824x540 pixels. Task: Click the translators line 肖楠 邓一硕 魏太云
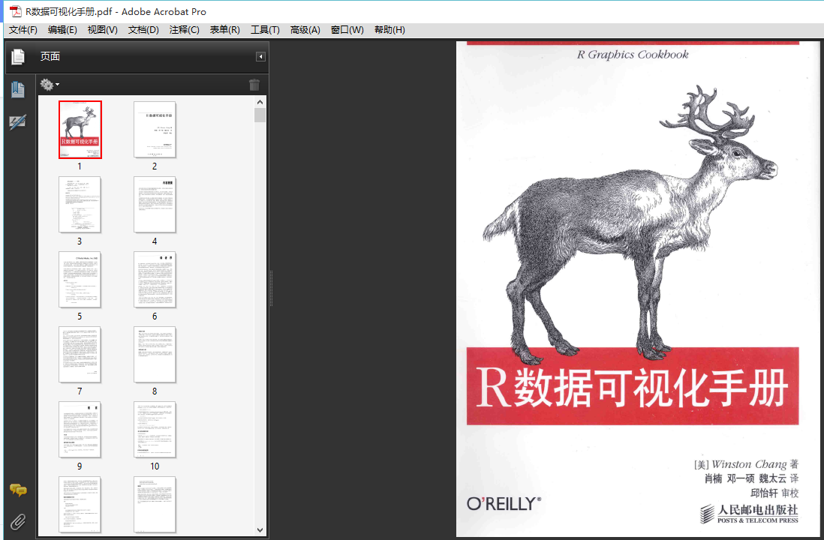point(745,478)
